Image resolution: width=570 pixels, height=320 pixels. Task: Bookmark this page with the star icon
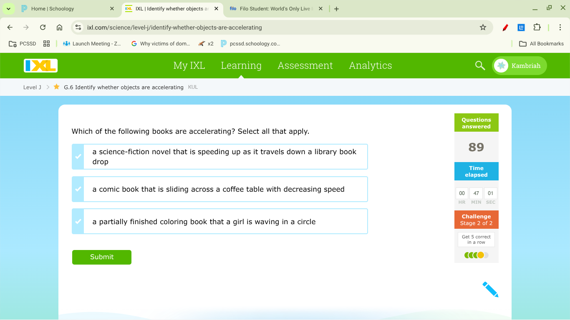pos(483,27)
